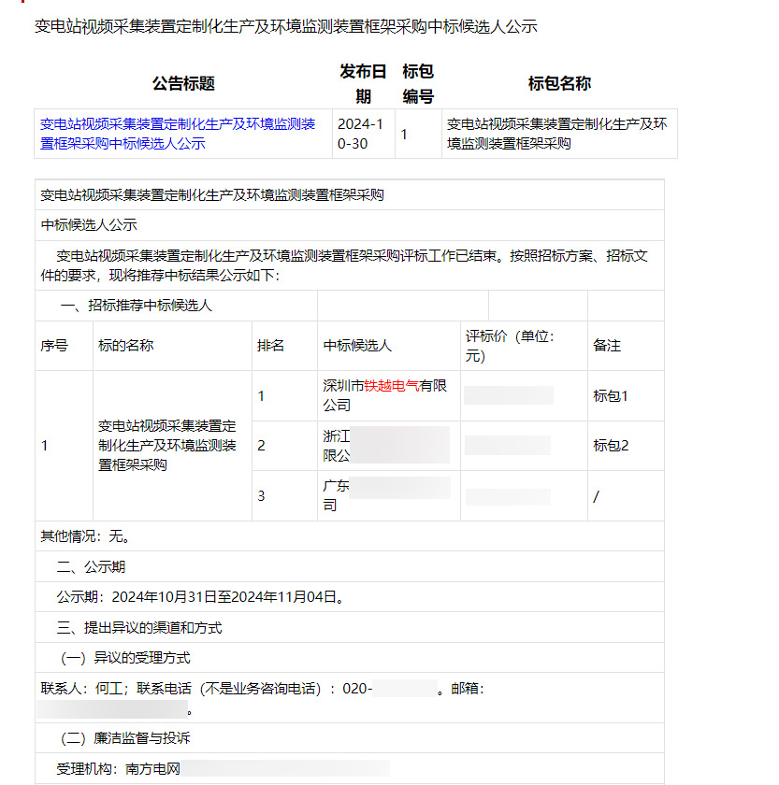Click the 公告标题 column header
The height and width of the screenshot is (785, 779).
click(x=183, y=83)
